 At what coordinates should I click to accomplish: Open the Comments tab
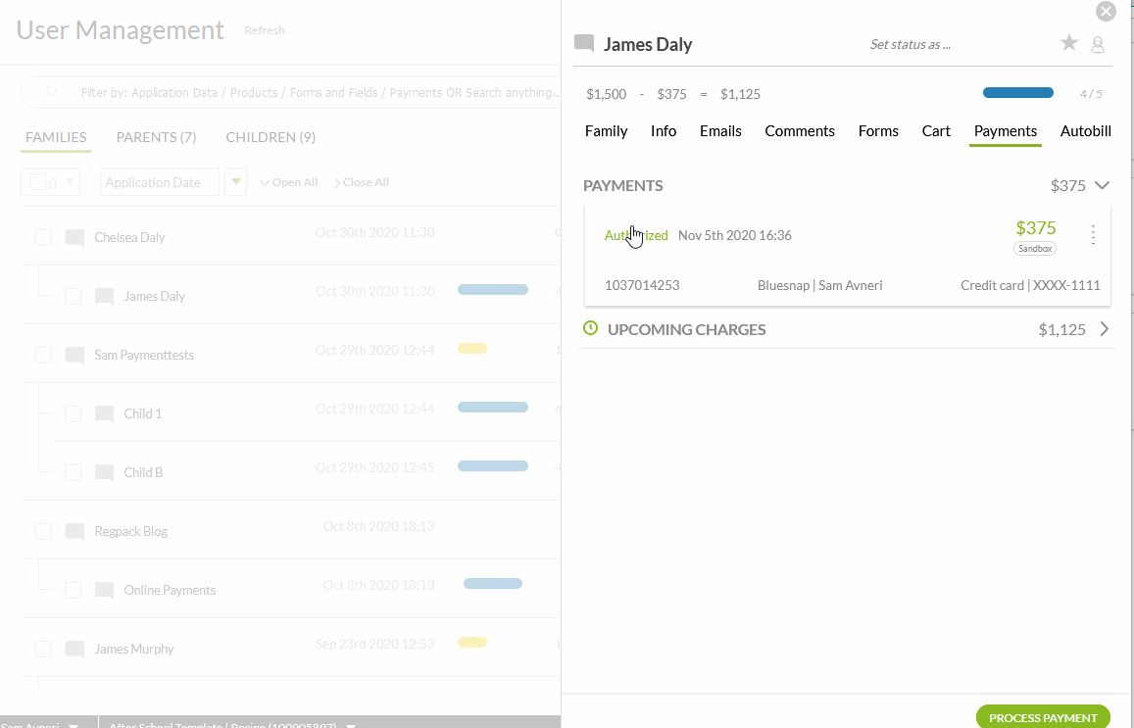tap(800, 131)
